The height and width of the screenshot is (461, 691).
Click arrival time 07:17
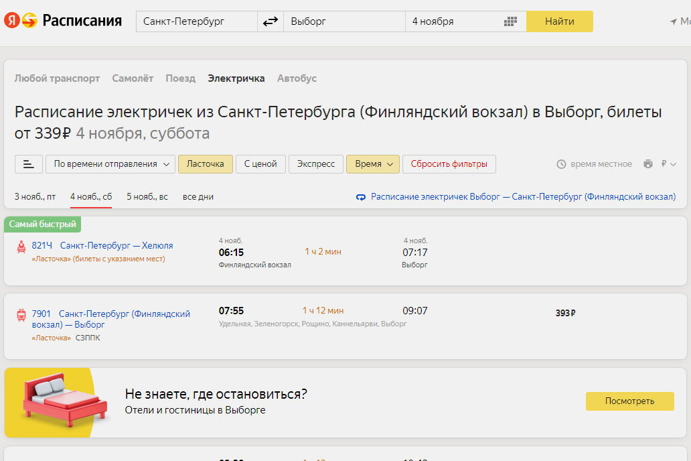(x=414, y=253)
